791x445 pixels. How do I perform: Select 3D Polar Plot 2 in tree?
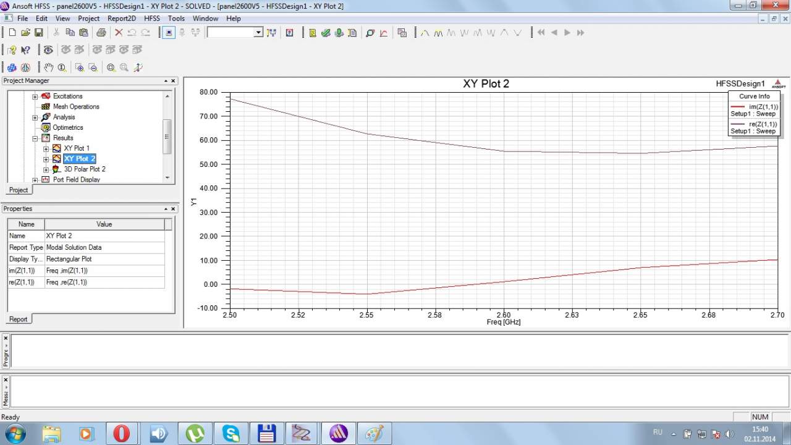click(x=84, y=169)
